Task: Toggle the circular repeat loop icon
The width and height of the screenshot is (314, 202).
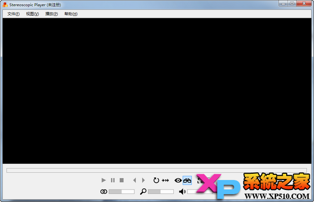Action: (x=156, y=180)
